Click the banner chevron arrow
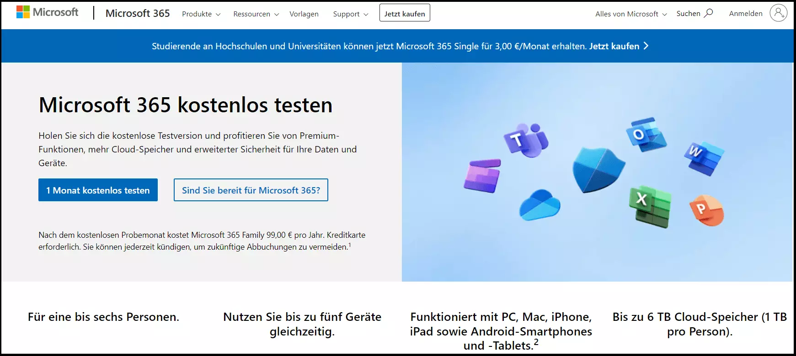This screenshot has height=356, width=796. coord(646,46)
